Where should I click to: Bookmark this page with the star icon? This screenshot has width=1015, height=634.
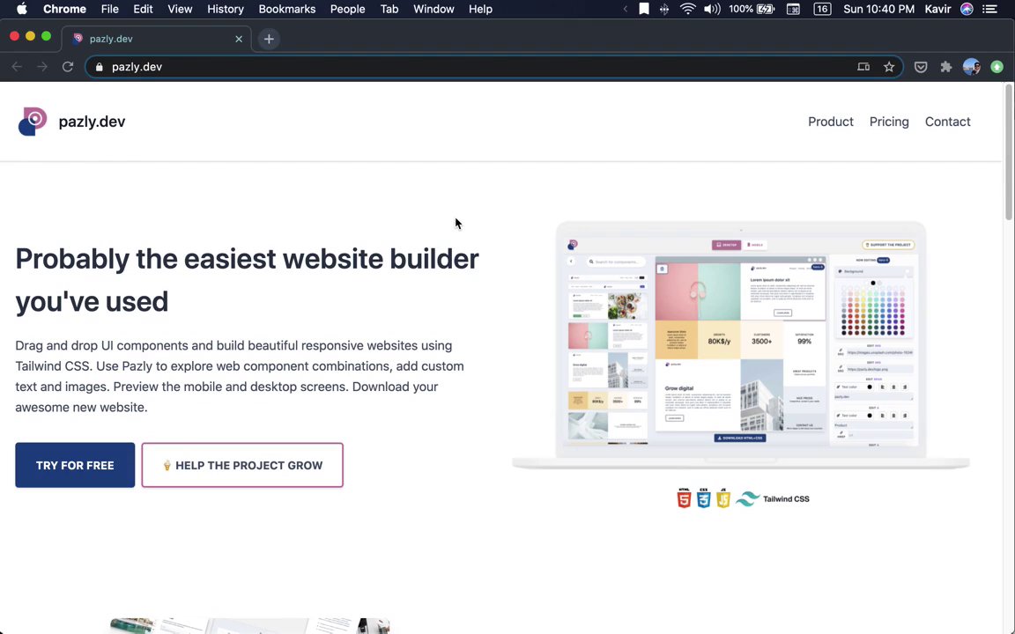pyautogui.click(x=889, y=67)
